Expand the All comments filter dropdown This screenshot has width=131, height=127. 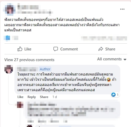(112, 59)
